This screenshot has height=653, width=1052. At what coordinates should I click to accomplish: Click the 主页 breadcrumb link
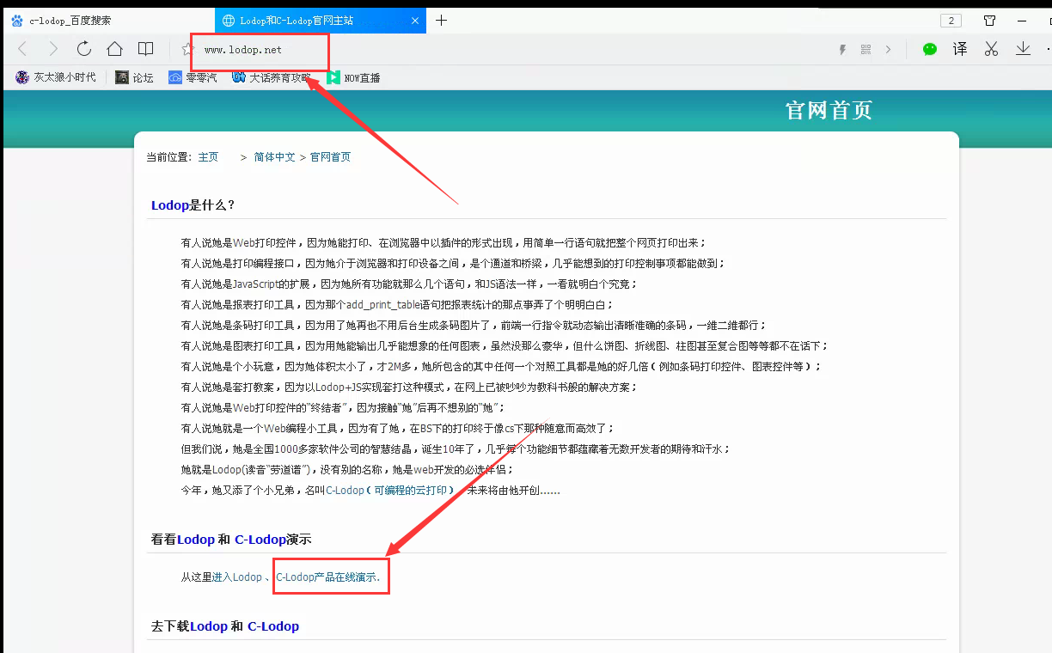tap(208, 157)
